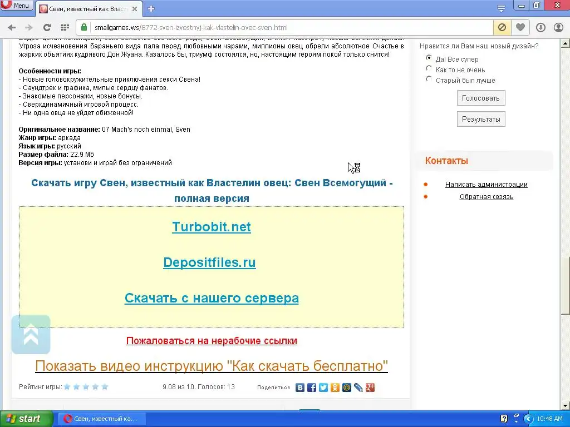
Task: Close the Свен browser tab
Action: (135, 9)
